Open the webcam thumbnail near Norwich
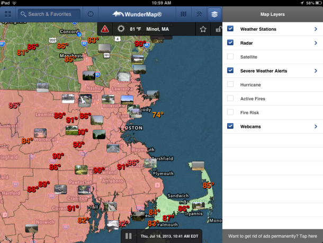The image size is (323, 243). pyautogui.click(x=32, y=229)
